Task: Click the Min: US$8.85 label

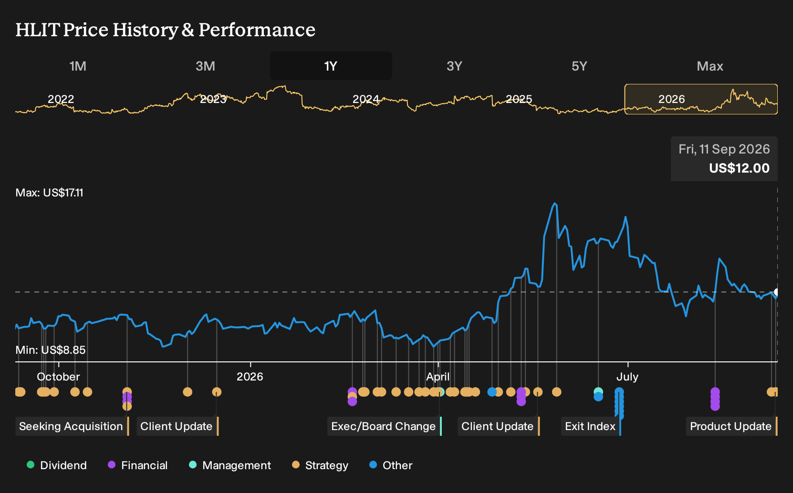Action: click(x=51, y=350)
